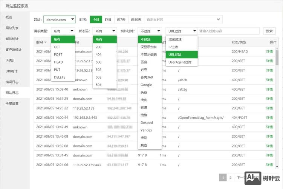Switch to the 错误日志 sidebar tab
283x189 pixels.
(12, 82)
